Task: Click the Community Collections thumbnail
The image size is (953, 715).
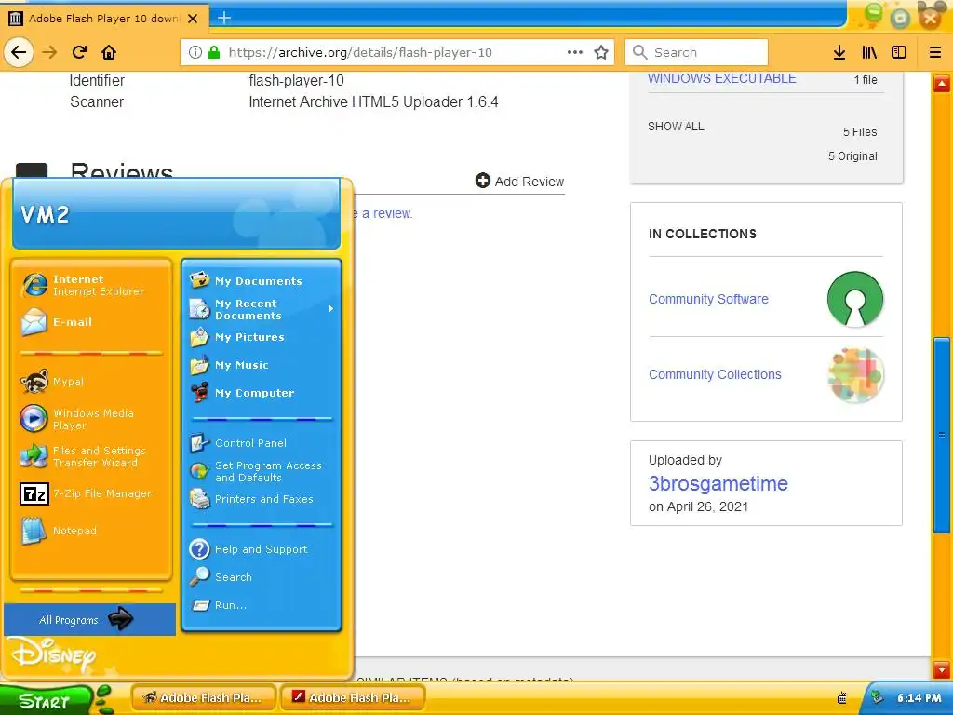Action: [x=855, y=375]
